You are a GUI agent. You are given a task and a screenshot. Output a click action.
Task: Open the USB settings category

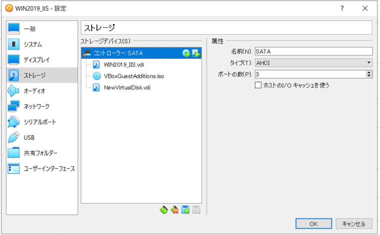click(29, 138)
